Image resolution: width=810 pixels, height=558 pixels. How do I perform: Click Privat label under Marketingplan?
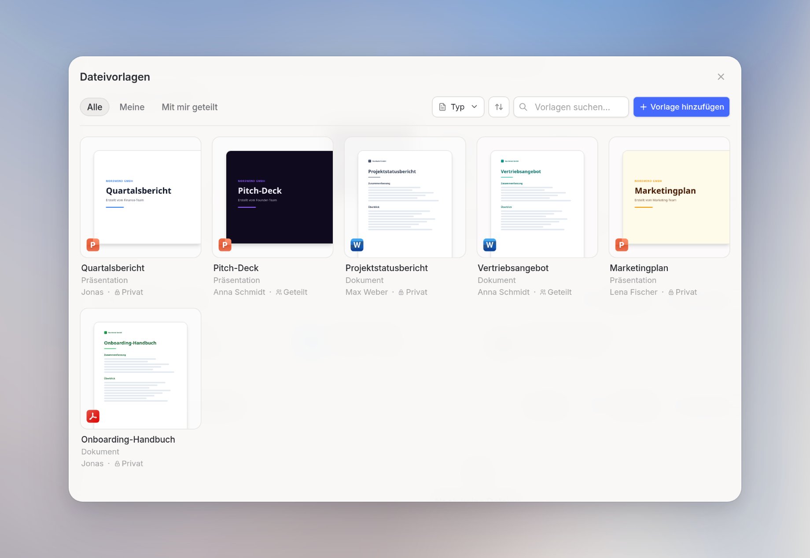(x=686, y=292)
